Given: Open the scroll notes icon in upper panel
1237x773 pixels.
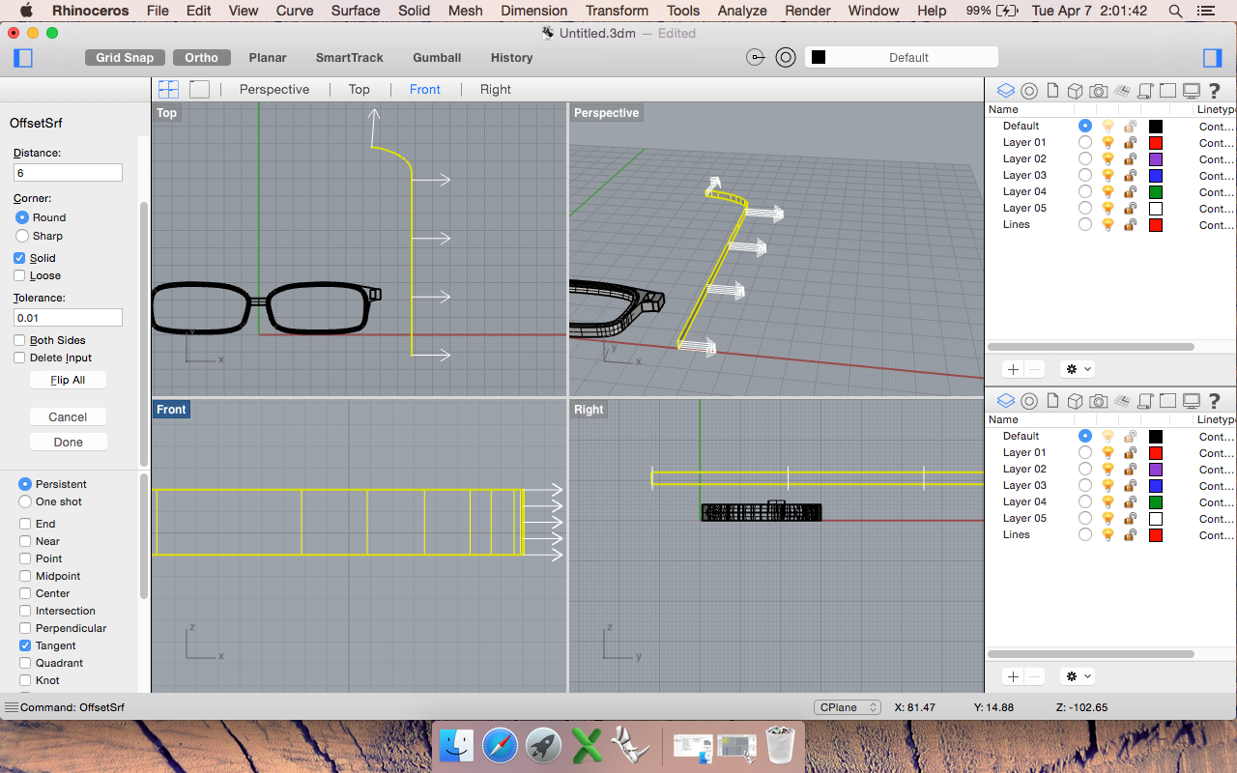Looking at the screenshot, I should click(x=1145, y=91).
